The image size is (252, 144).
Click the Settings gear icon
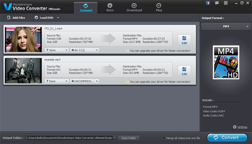[x=235, y=127]
